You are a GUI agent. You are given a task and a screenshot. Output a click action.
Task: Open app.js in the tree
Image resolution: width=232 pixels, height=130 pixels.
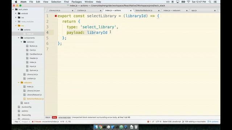click(x=26, y=103)
